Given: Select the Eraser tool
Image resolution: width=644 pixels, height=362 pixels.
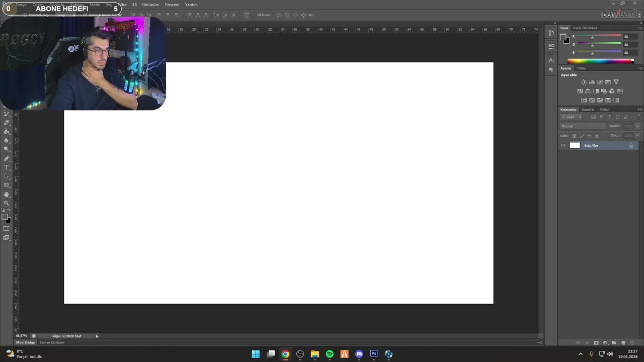Looking at the screenshot, I should pyautogui.click(x=7, y=122).
